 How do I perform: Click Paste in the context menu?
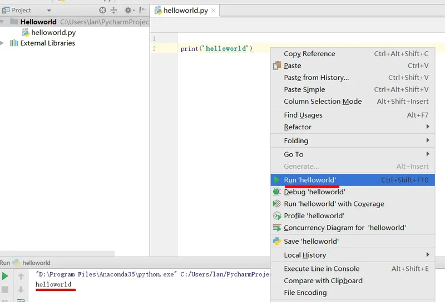tap(293, 66)
